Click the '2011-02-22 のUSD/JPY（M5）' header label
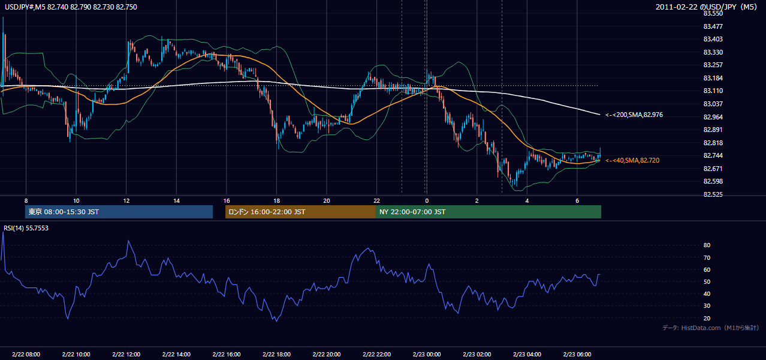766x360 pixels. [707, 7]
